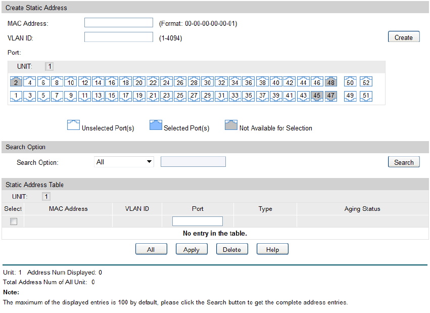Select port 42 icon
The image size is (430, 313).
[x=290, y=82]
